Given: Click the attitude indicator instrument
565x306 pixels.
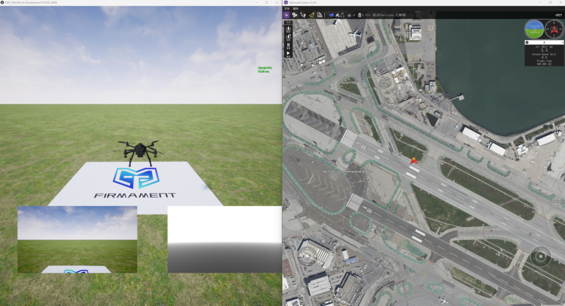Looking at the screenshot, I should click(534, 29).
